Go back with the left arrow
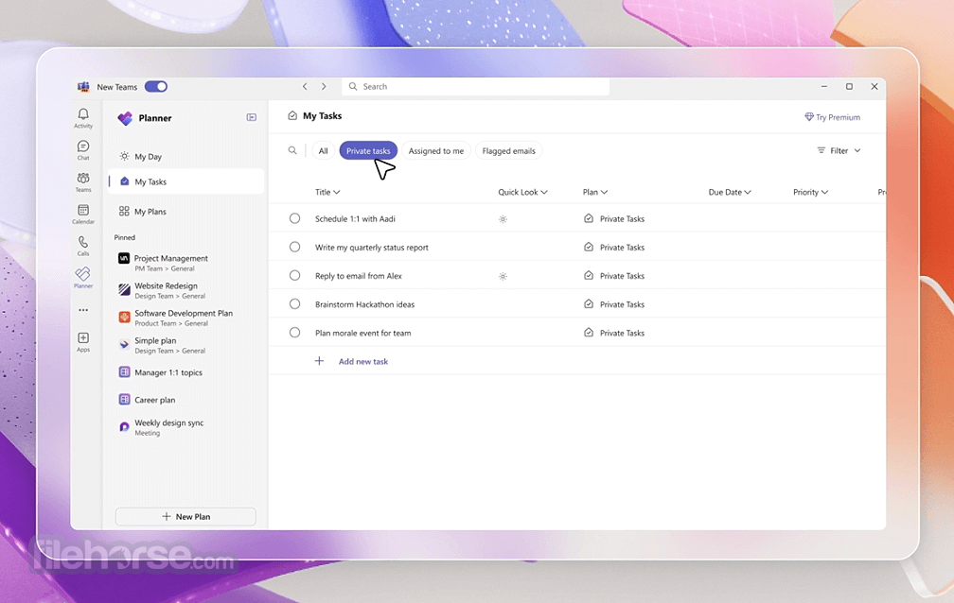Screen dimensions: 954x603 point(305,86)
